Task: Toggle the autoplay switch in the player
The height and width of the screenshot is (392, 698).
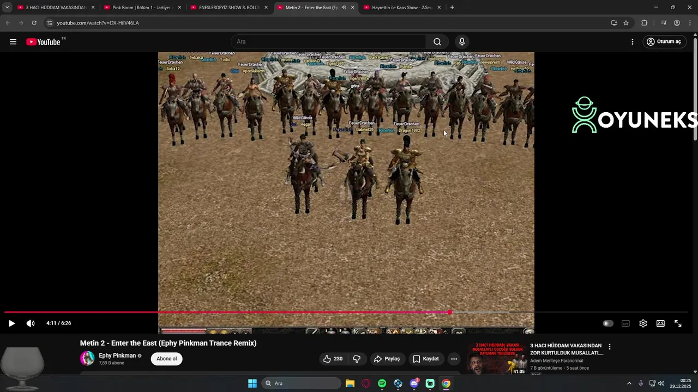Action: pos(608,323)
